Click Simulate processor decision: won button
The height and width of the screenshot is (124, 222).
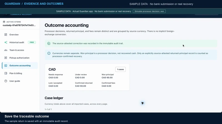click(x=149, y=11)
